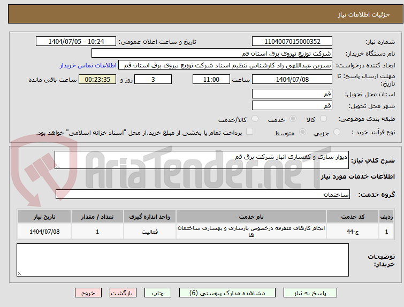The width and height of the screenshot is (404, 307).
Task: Click the تعداد / مقدار column header
Action: (x=97, y=217)
